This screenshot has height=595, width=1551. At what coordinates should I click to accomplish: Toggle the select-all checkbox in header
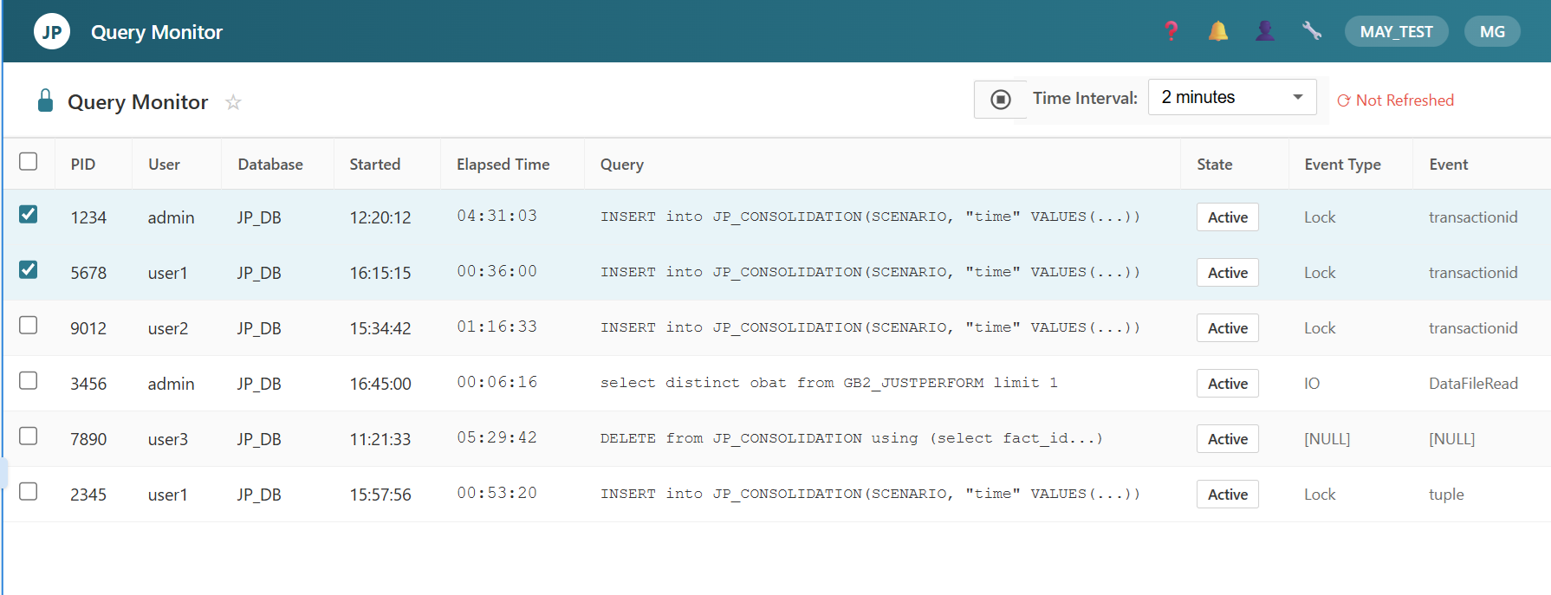tap(29, 162)
